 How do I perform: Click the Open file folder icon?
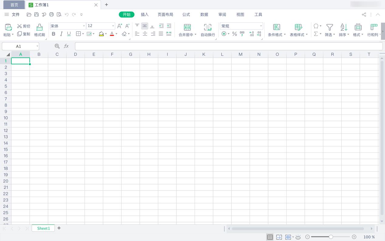(29, 15)
